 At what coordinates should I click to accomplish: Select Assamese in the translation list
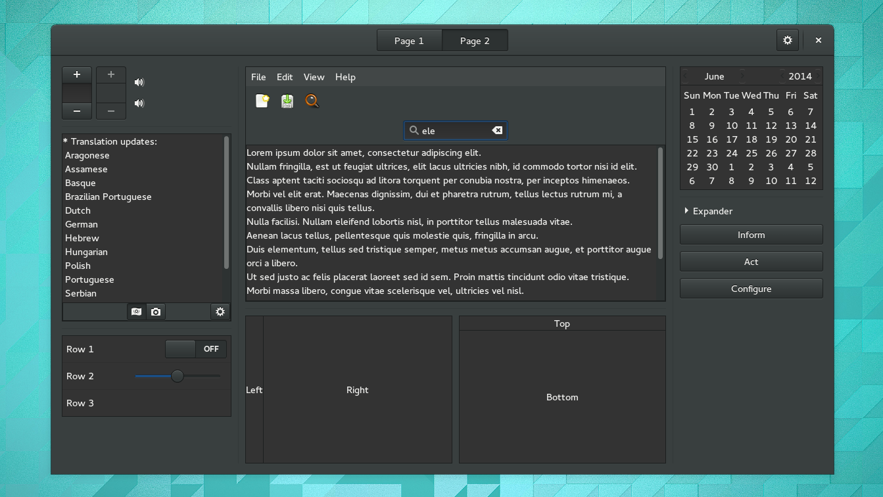(86, 169)
